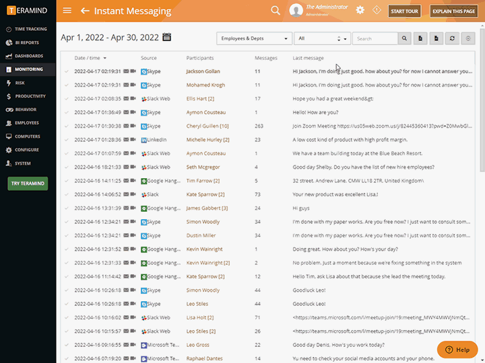Click the refresh icon in the filter toolbar
The width and height of the screenshot is (485, 363).
pos(453,39)
